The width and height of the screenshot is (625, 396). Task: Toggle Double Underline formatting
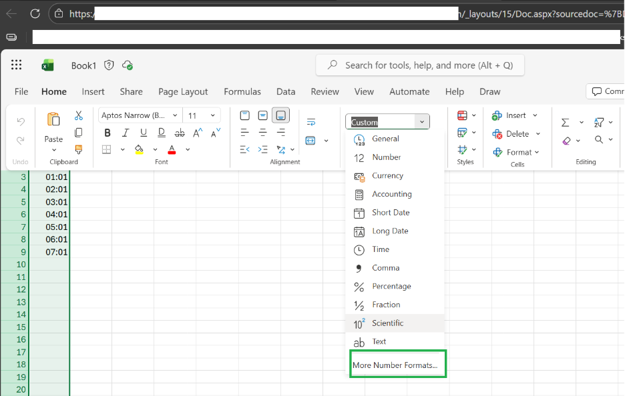pyautogui.click(x=162, y=133)
